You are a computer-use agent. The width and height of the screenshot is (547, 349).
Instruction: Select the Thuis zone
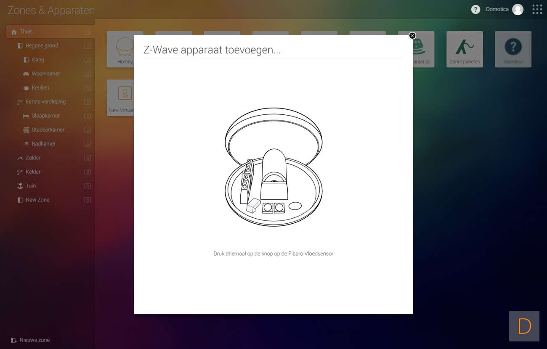point(26,32)
